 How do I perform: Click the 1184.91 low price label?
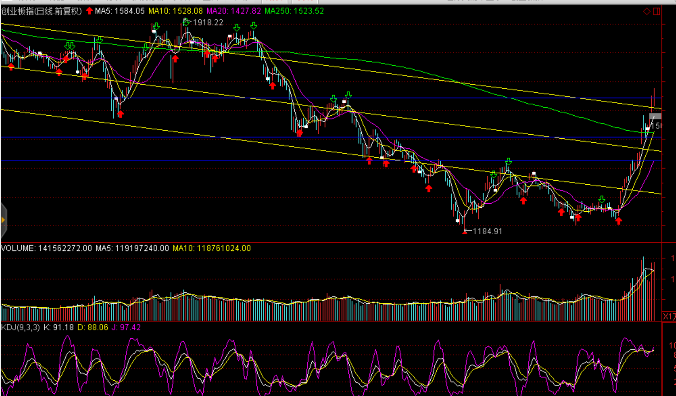pos(487,232)
